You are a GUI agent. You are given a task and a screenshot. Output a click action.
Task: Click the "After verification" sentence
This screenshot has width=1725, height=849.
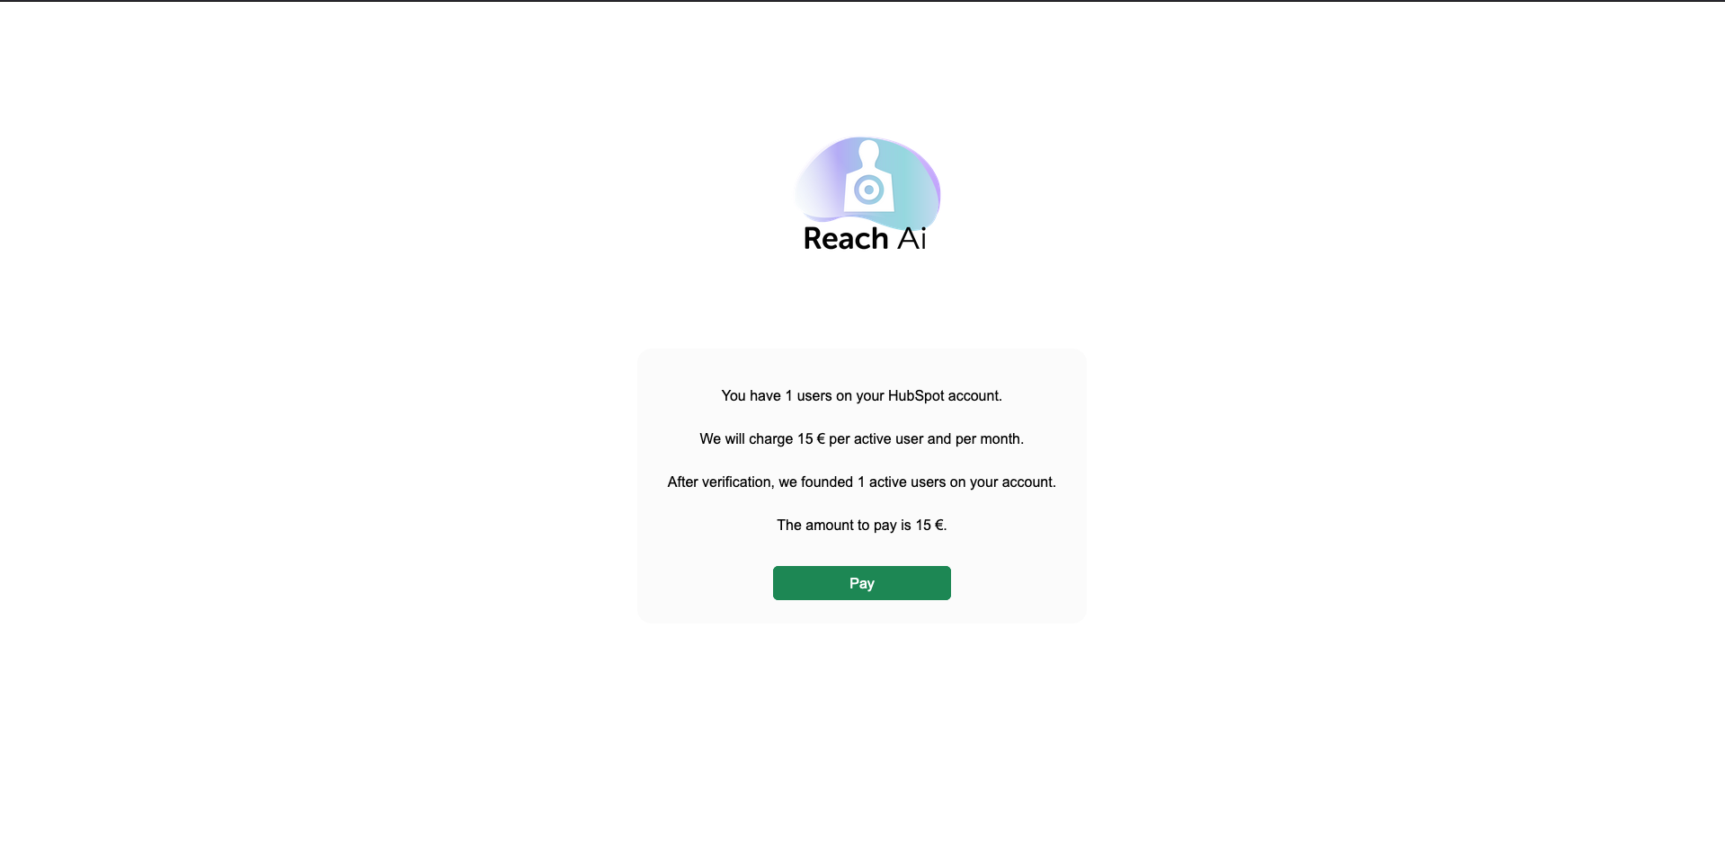[x=861, y=482]
